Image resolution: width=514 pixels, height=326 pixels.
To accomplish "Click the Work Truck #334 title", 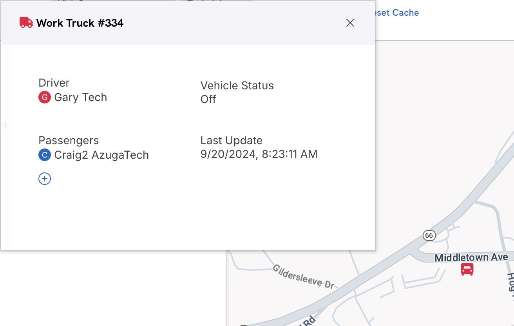I will [80, 23].
